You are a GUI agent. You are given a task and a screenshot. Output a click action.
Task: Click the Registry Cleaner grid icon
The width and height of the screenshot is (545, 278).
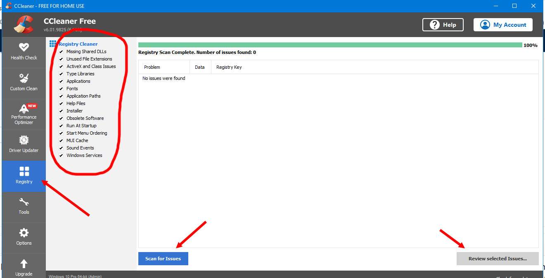[x=53, y=44]
